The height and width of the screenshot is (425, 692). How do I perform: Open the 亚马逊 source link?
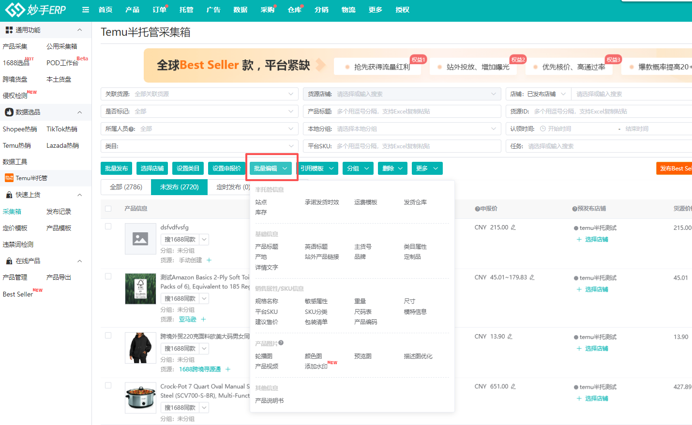(x=188, y=320)
